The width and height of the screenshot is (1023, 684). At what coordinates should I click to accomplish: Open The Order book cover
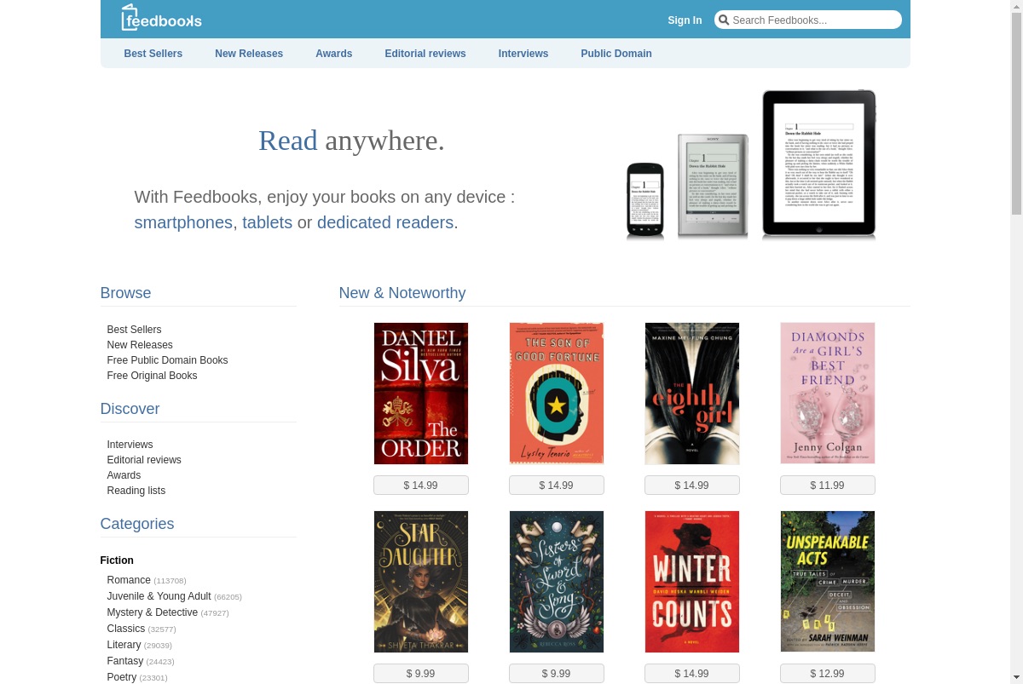[x=421, y=394]
